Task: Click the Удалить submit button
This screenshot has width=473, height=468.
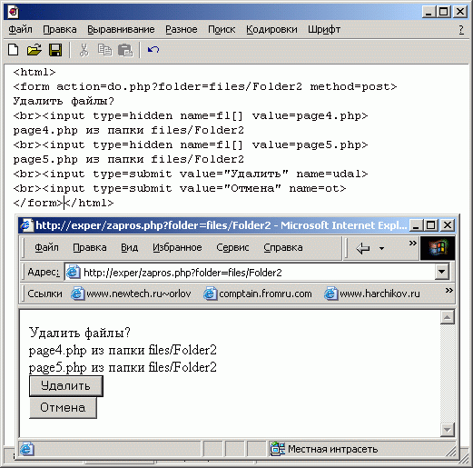Action: pos(66,386)
